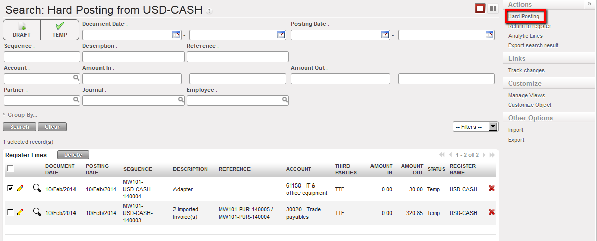The height and width of the screenshot is (241, 597).
Task: Click red X on Imported Invoice(s) row
Action: (491, 212)
